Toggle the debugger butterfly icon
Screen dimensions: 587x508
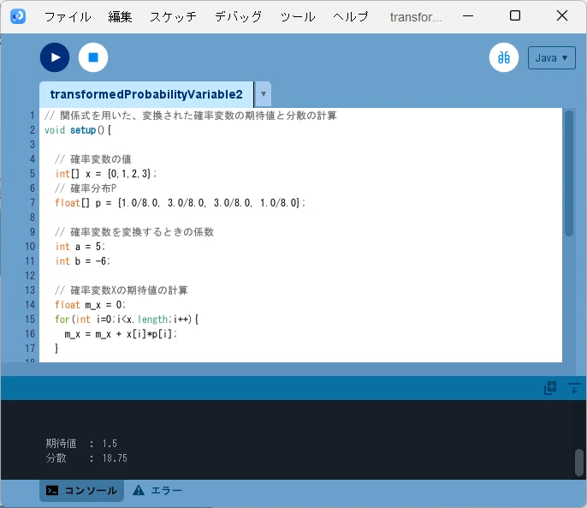pyautogui.click(x=503, y=57)
